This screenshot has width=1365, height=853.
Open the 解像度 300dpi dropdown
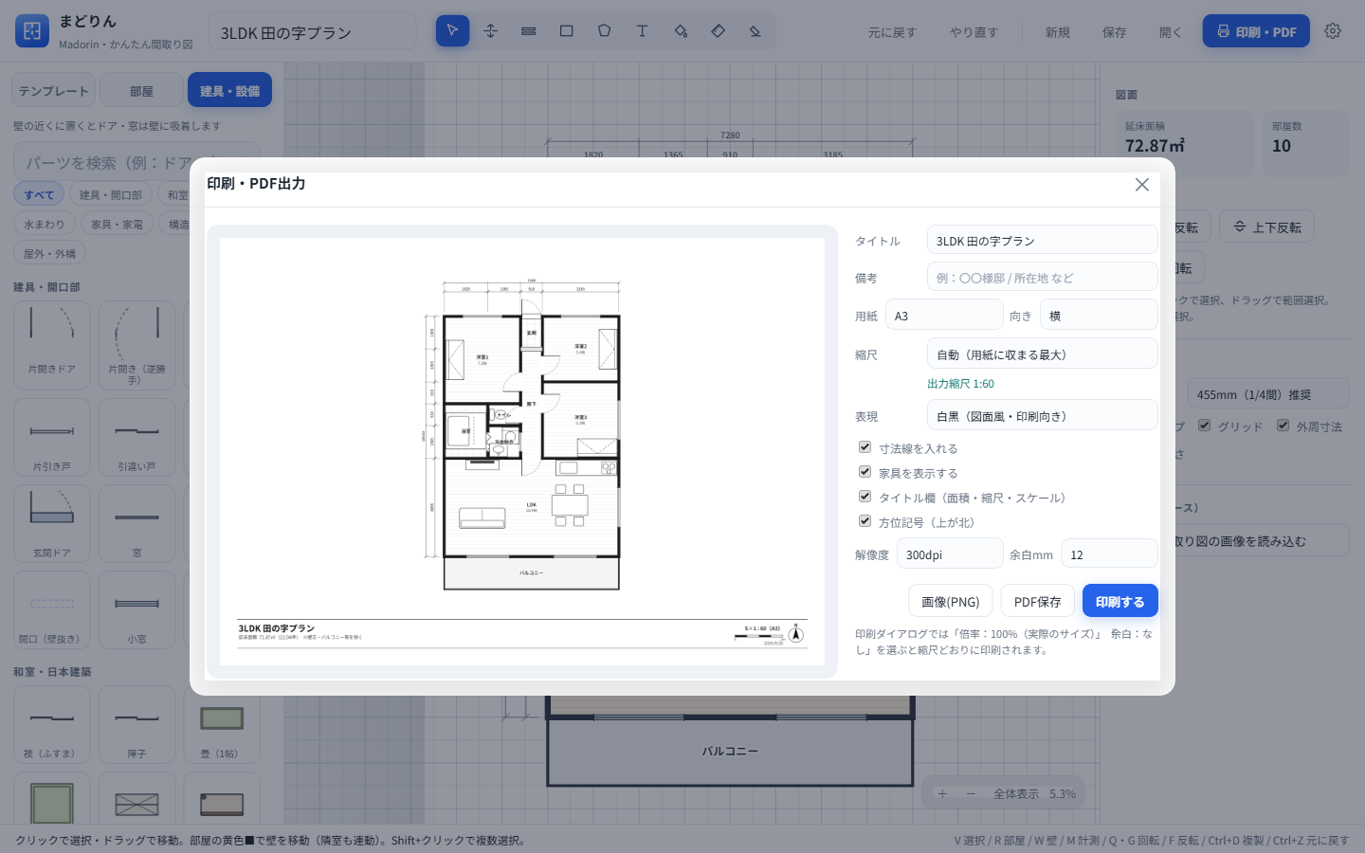click(x=950, y=554)
